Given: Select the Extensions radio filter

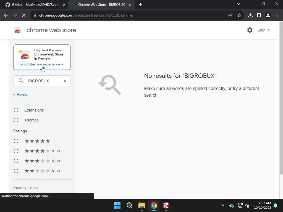Looking at the screenshot, I should tap(16, 110).
